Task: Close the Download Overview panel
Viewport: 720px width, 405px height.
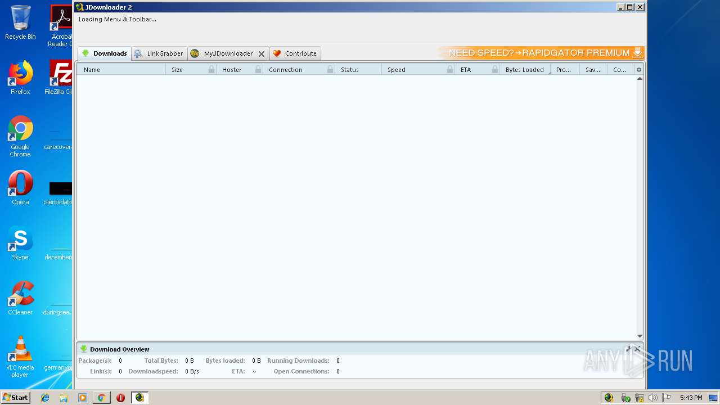Action: pos(637,349)
